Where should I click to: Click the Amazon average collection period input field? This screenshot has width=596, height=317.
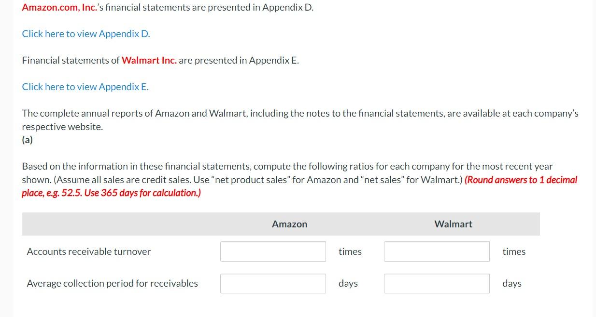pyautogui.click(x=272, y=283)
